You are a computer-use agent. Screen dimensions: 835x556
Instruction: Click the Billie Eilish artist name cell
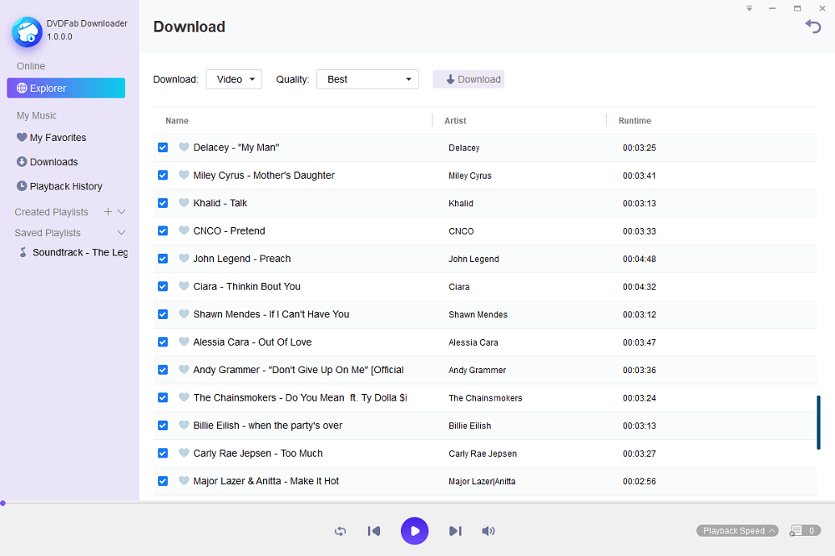[x=469, y=426]
